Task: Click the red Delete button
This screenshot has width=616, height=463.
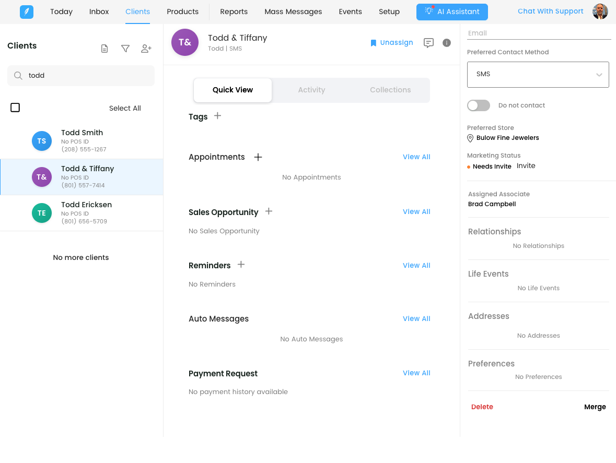Action: [482, 407]
